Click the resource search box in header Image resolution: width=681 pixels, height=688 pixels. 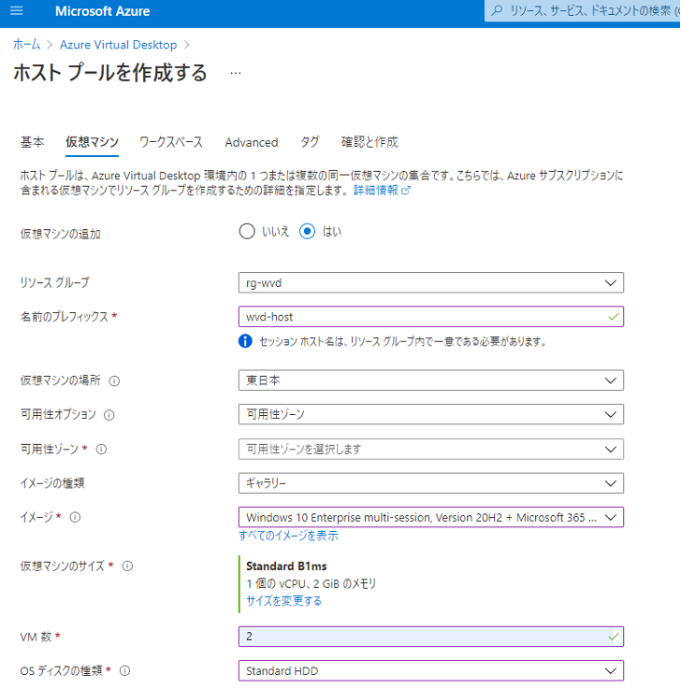click(582, 10)
